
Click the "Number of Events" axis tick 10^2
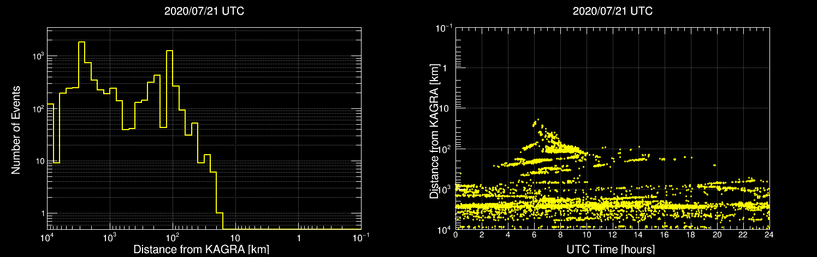tap(37, 108)
